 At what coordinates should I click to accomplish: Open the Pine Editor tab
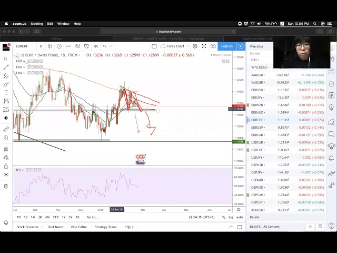[x=79, y=227]
